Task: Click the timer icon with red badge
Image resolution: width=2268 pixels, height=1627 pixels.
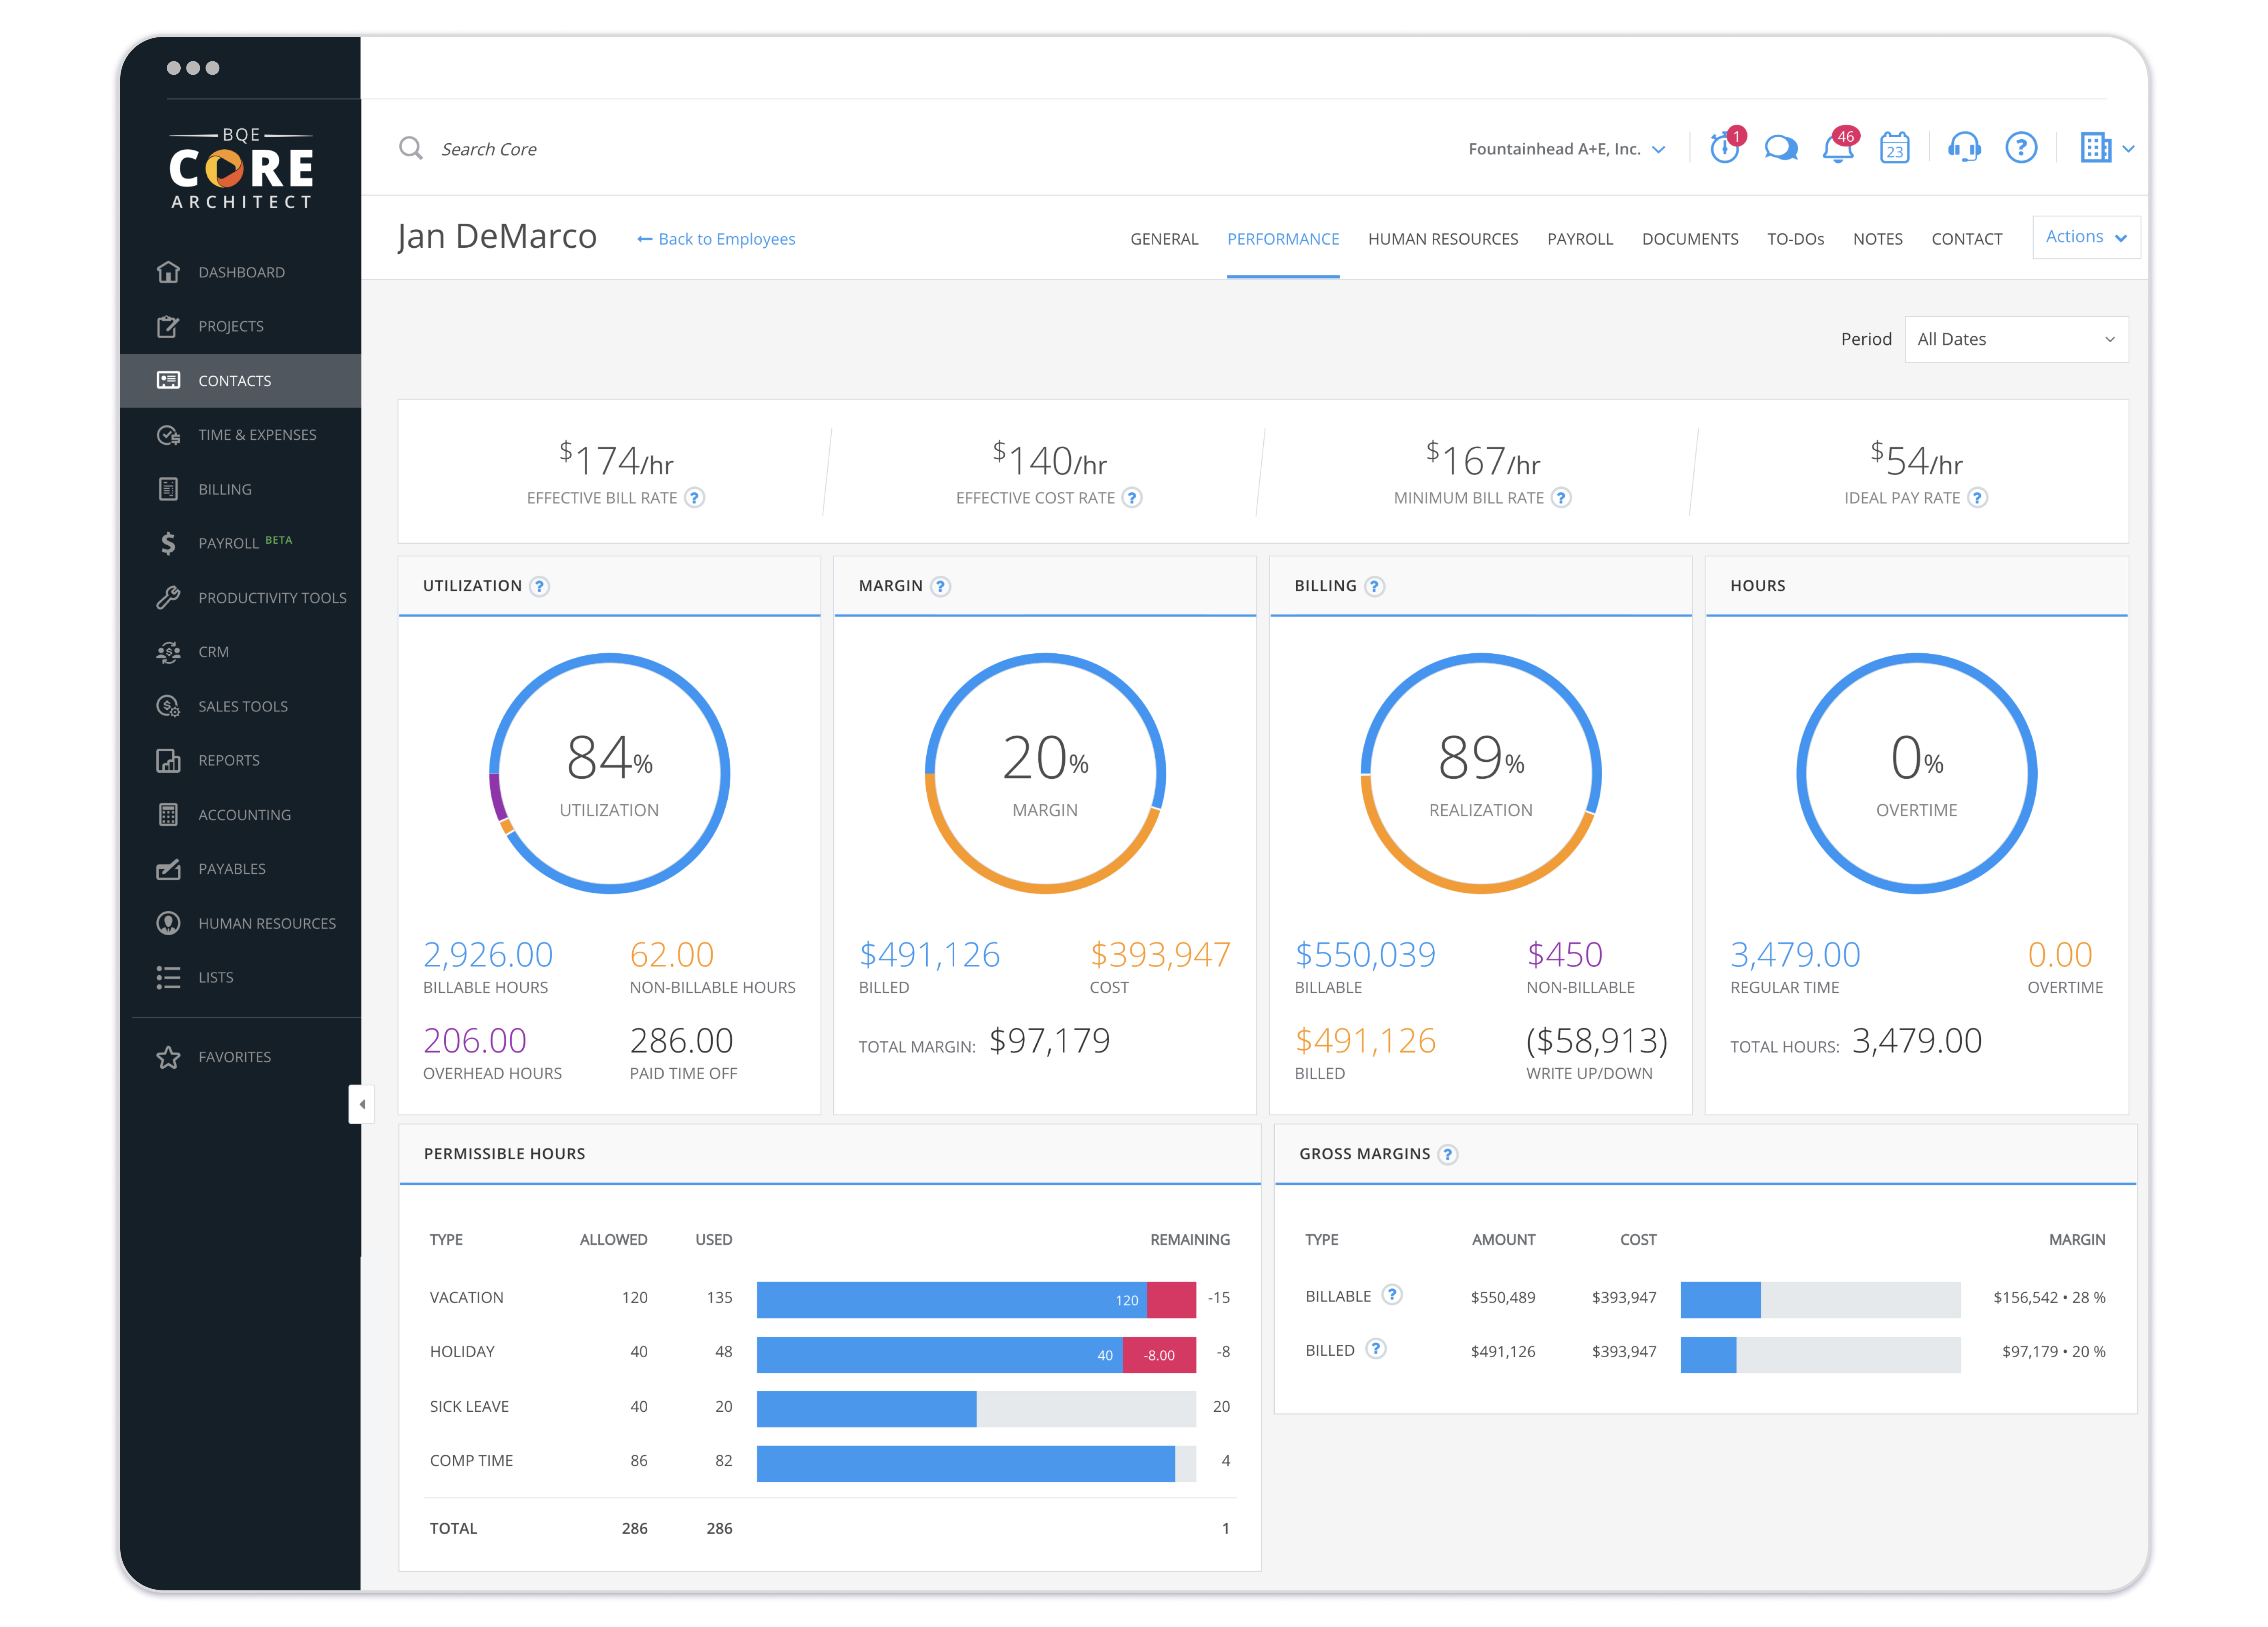Action: pos(1724,148)
